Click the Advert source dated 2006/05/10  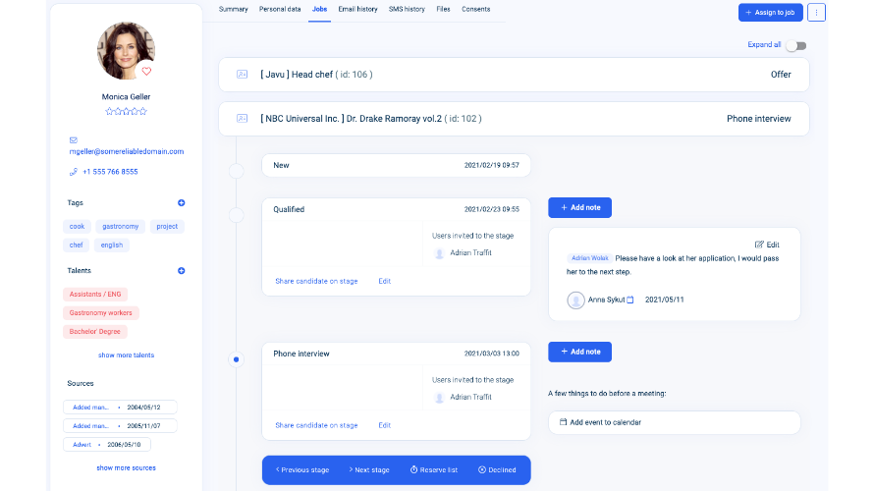107,445
